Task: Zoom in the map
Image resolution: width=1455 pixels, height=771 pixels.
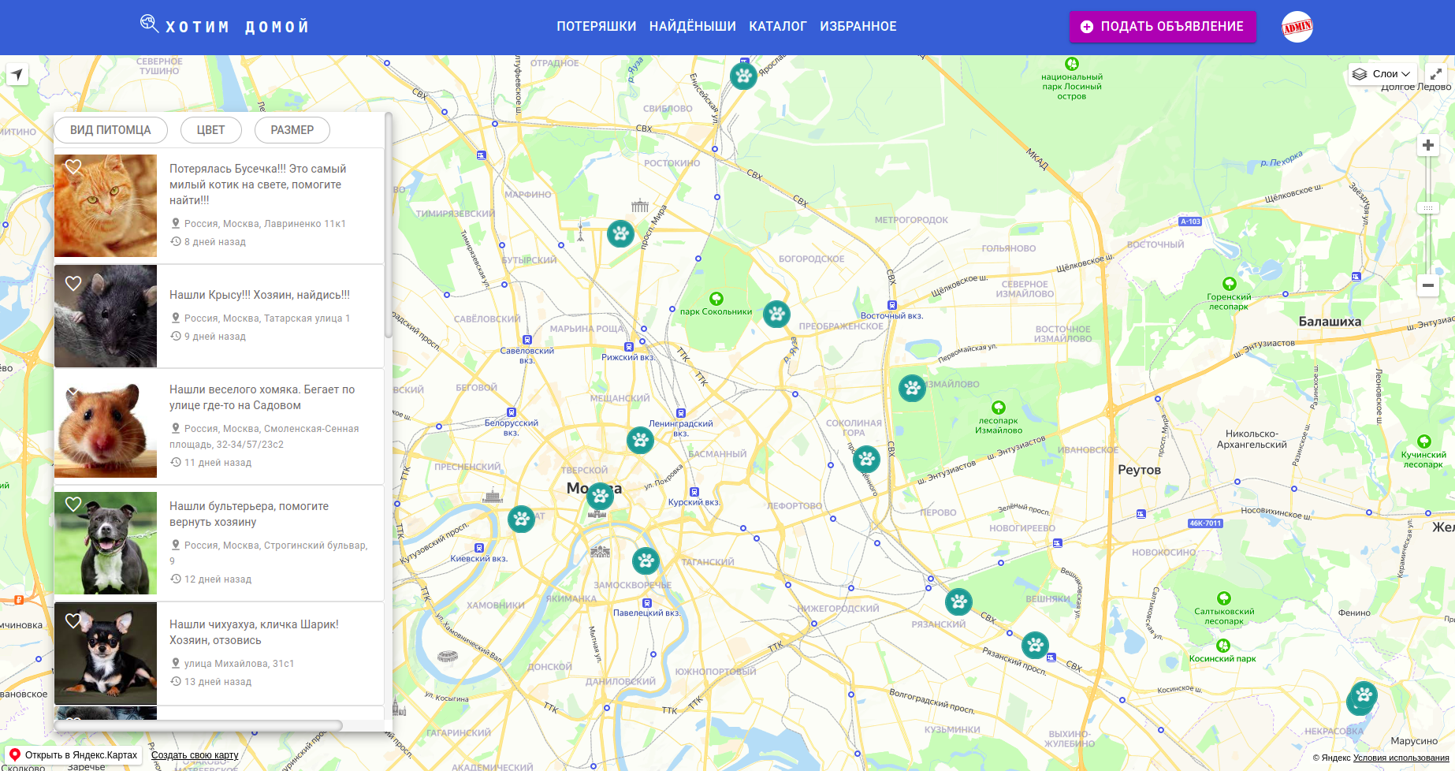Action: coord(1428,145)
